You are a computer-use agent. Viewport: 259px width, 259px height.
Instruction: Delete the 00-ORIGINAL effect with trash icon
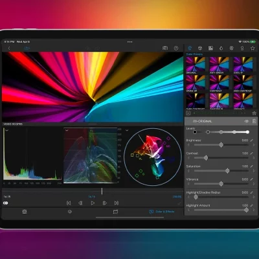[254, 121]
